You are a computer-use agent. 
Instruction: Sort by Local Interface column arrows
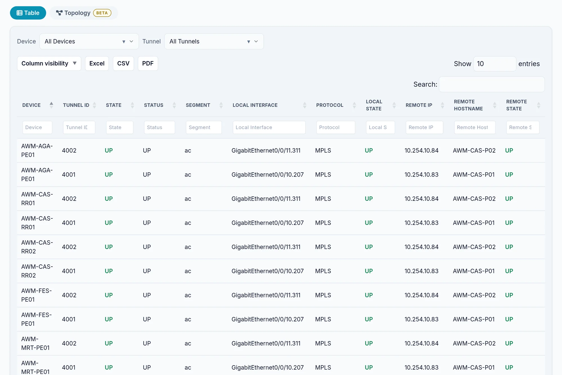(x=305, y=105)
